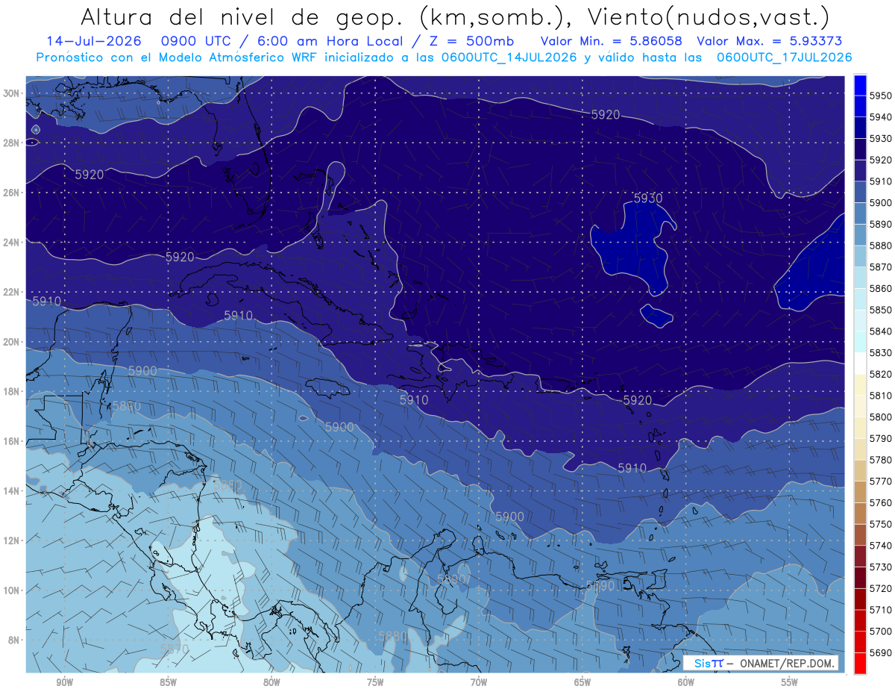Click the '28N' latitude axis label

tap(11, 143)
